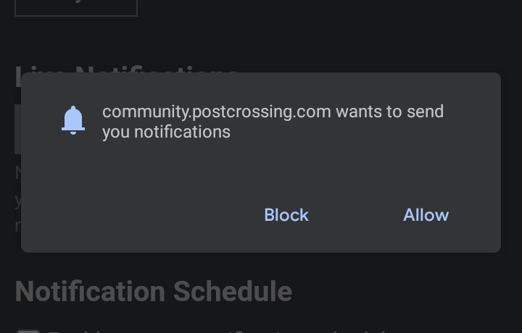This screenshot has width=522, height=333.
Task: Click the outlined button at the top left
Action: coord(76,8)
